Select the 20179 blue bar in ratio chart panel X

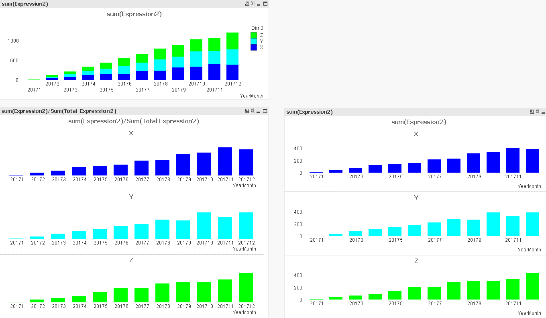183,165
